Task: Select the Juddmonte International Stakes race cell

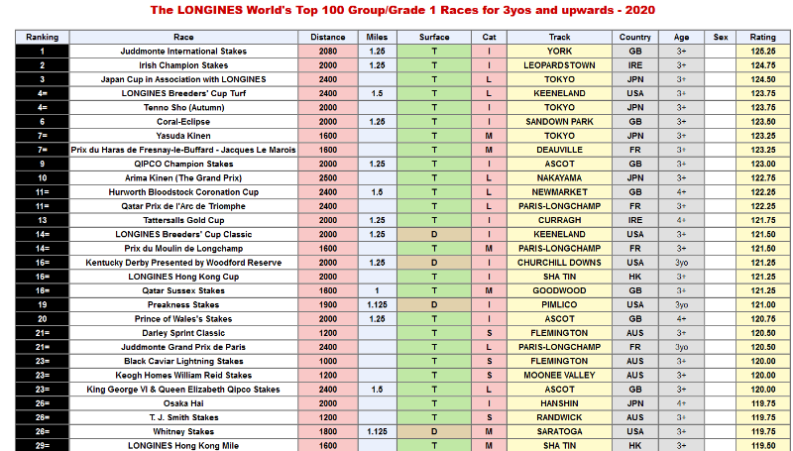Action: 183,51
